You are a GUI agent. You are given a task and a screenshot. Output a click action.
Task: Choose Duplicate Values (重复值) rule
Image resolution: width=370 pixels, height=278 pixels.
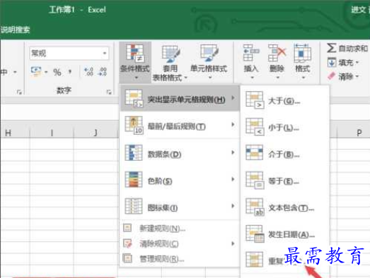point(284,260)
